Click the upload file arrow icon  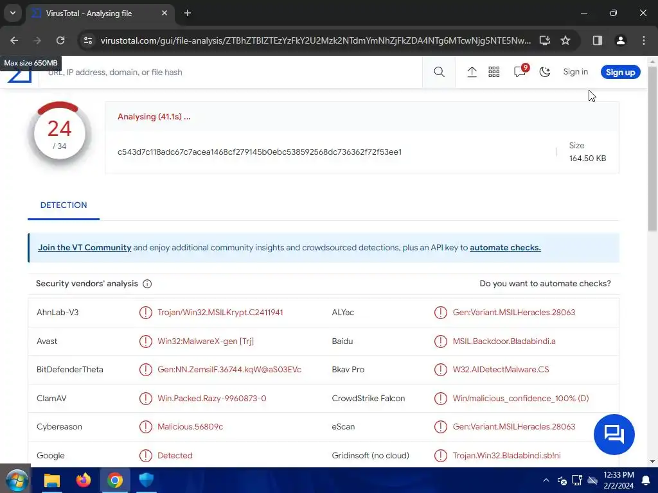coord(472,72)
